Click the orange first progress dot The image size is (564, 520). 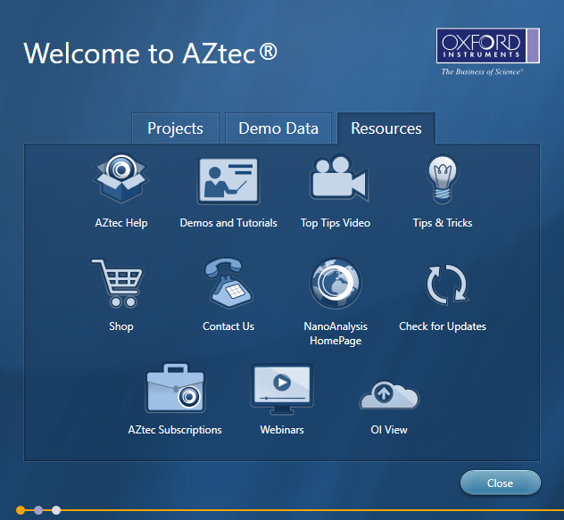point(21,510)
